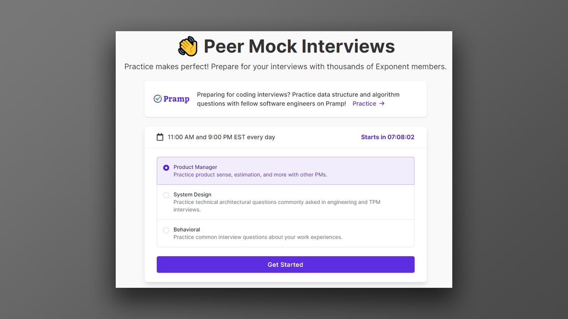The width and height of the screenshot is (568, 319).
Task: Click the Starts in countdown timer
Action: [388, 137]
